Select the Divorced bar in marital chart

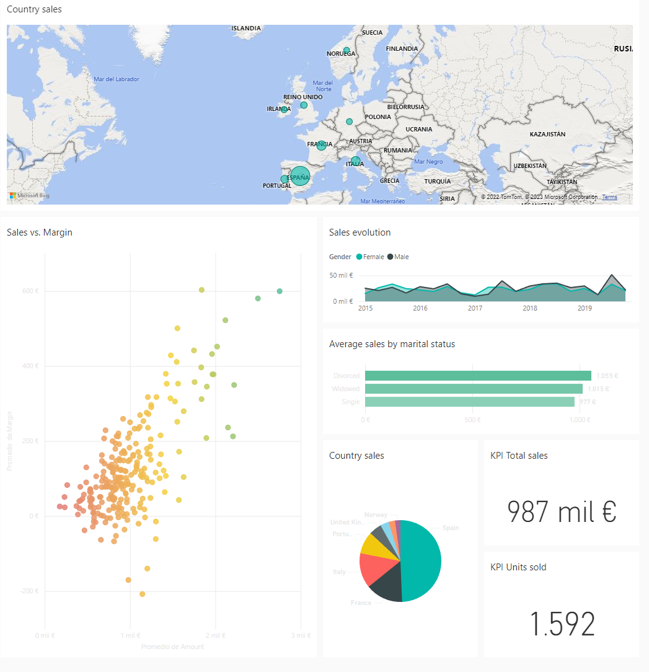477,376
